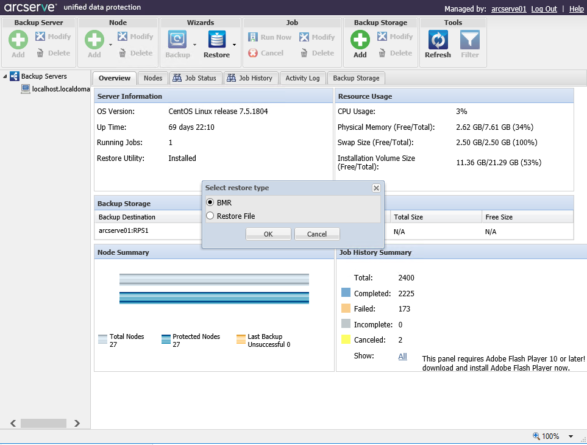
Task: Open the Job History tab
Action: 251,78
